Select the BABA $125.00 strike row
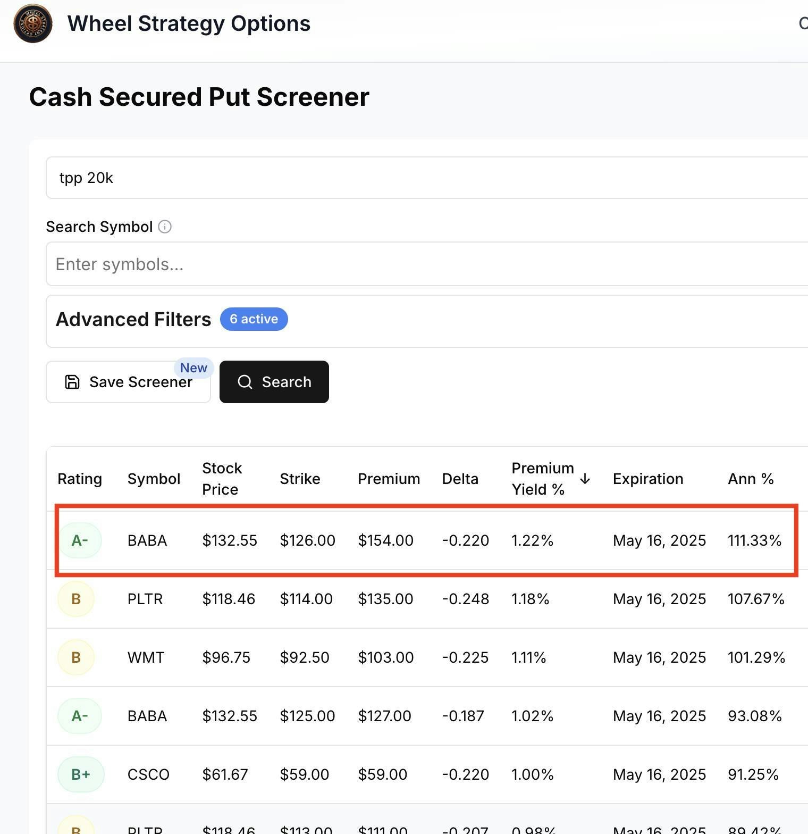Screen dimensions: 808x834 307,716
